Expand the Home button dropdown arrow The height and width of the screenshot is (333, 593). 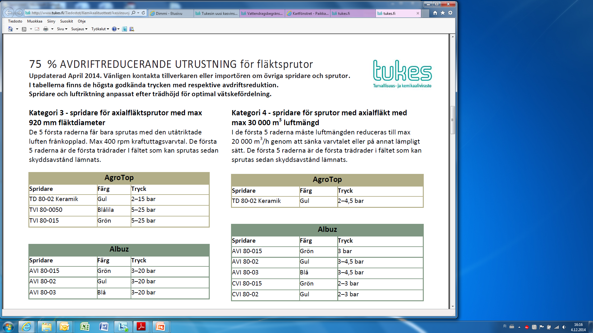(17, 29)
